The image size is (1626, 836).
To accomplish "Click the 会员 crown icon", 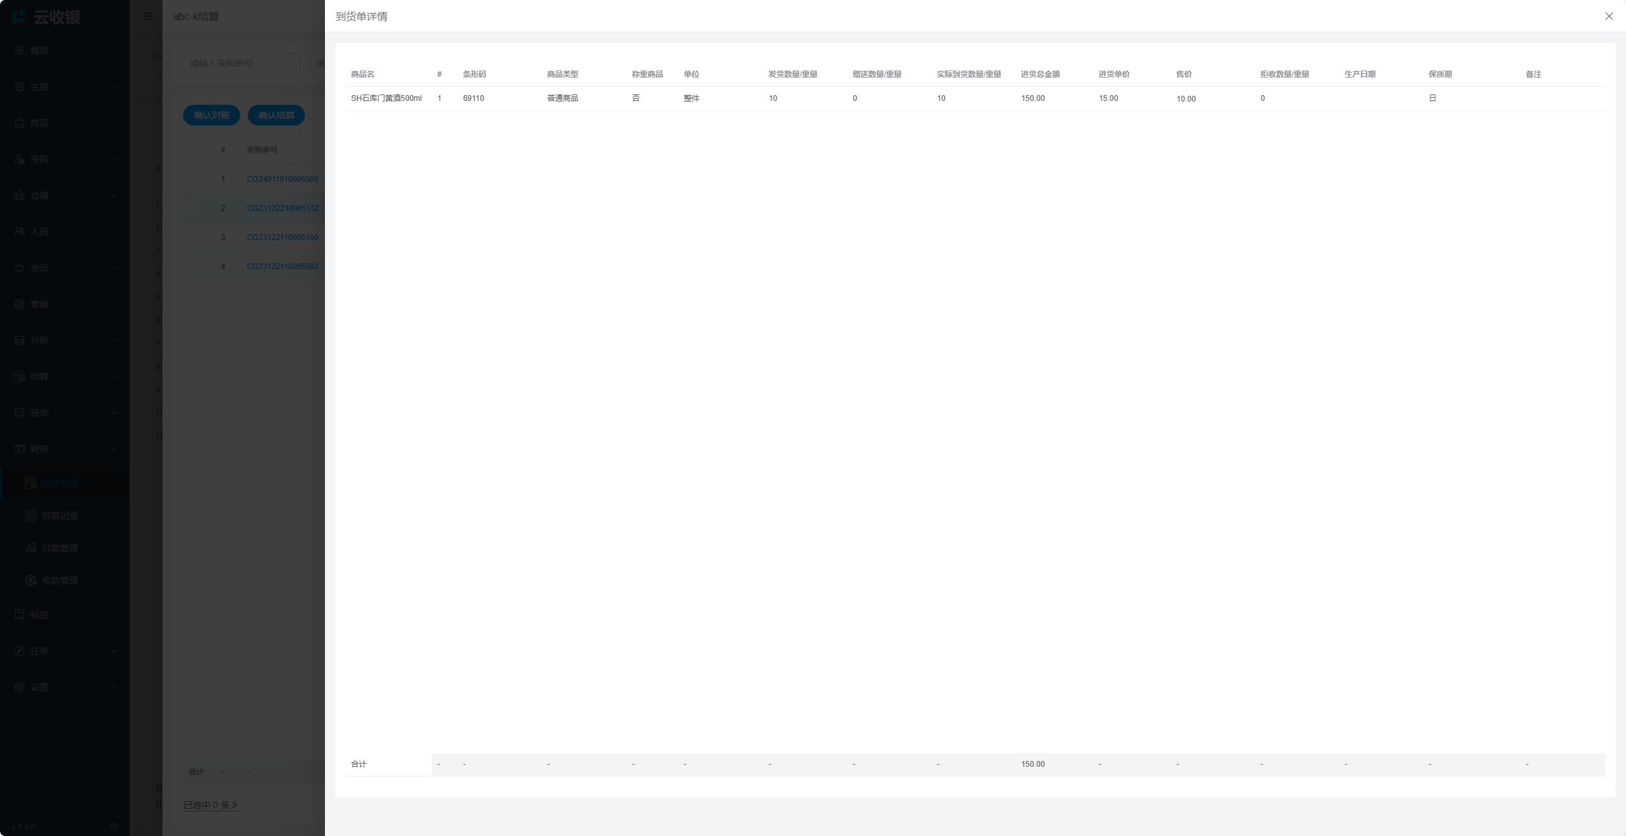I will coord(19,268).
